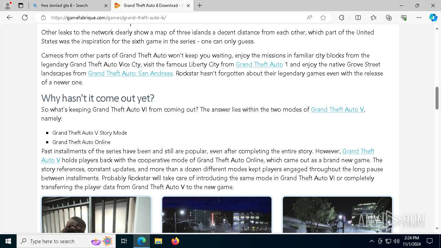Open the network status tray icon
Viewport: 441px width, 248px height.
click(x=388, y=241)
